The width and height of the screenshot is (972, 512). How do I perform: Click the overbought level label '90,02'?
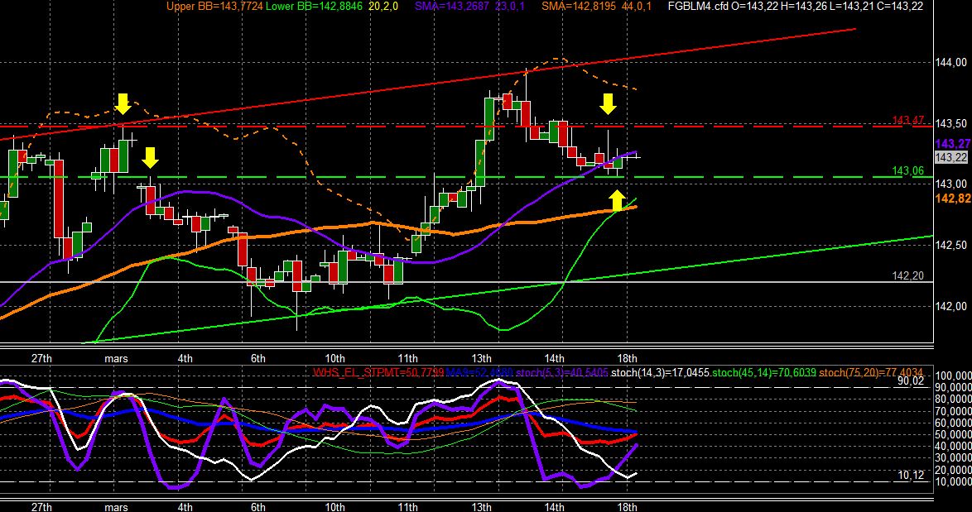point(911,380)
